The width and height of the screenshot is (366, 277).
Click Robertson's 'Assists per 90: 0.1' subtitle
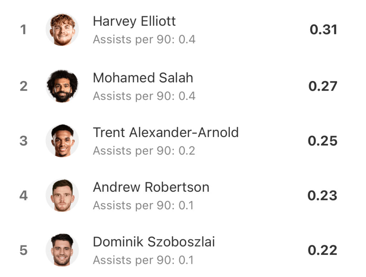tap(143, 205)
